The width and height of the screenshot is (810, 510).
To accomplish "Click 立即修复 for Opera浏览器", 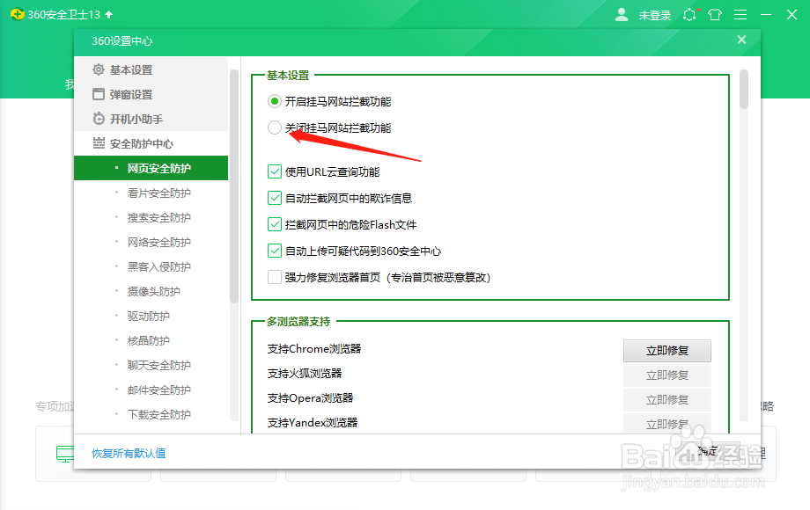I will (x=666, y=400).
